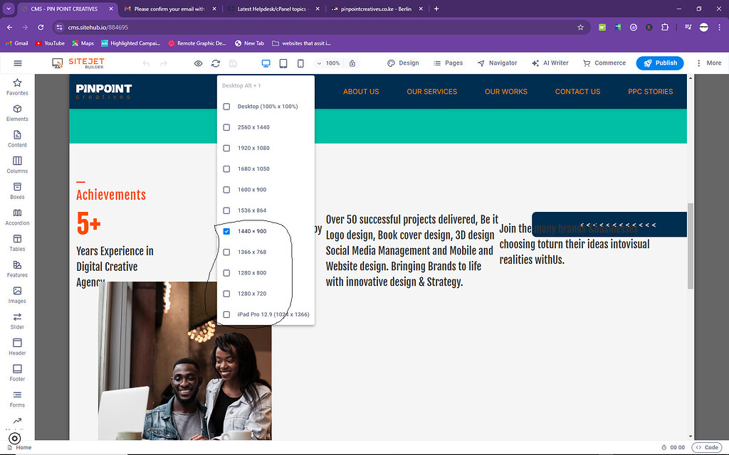729x455 pixels.
Task: Click the Code toggle at bottom right
Action: [x=706, y=447]
